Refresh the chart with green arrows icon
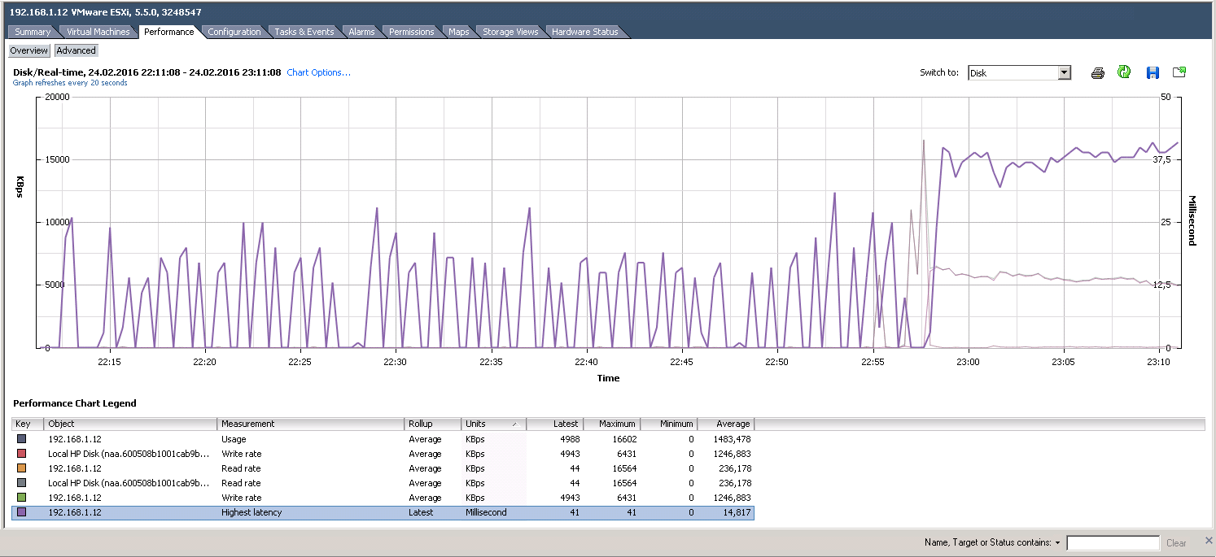The height and width of the screenshot is (557, 1216). point(1124,72)
